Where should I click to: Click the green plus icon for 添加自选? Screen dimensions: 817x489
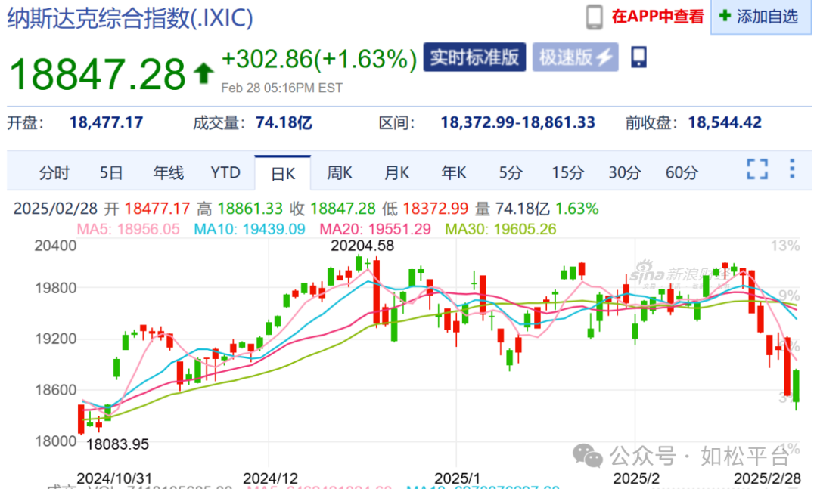point(724,16)
